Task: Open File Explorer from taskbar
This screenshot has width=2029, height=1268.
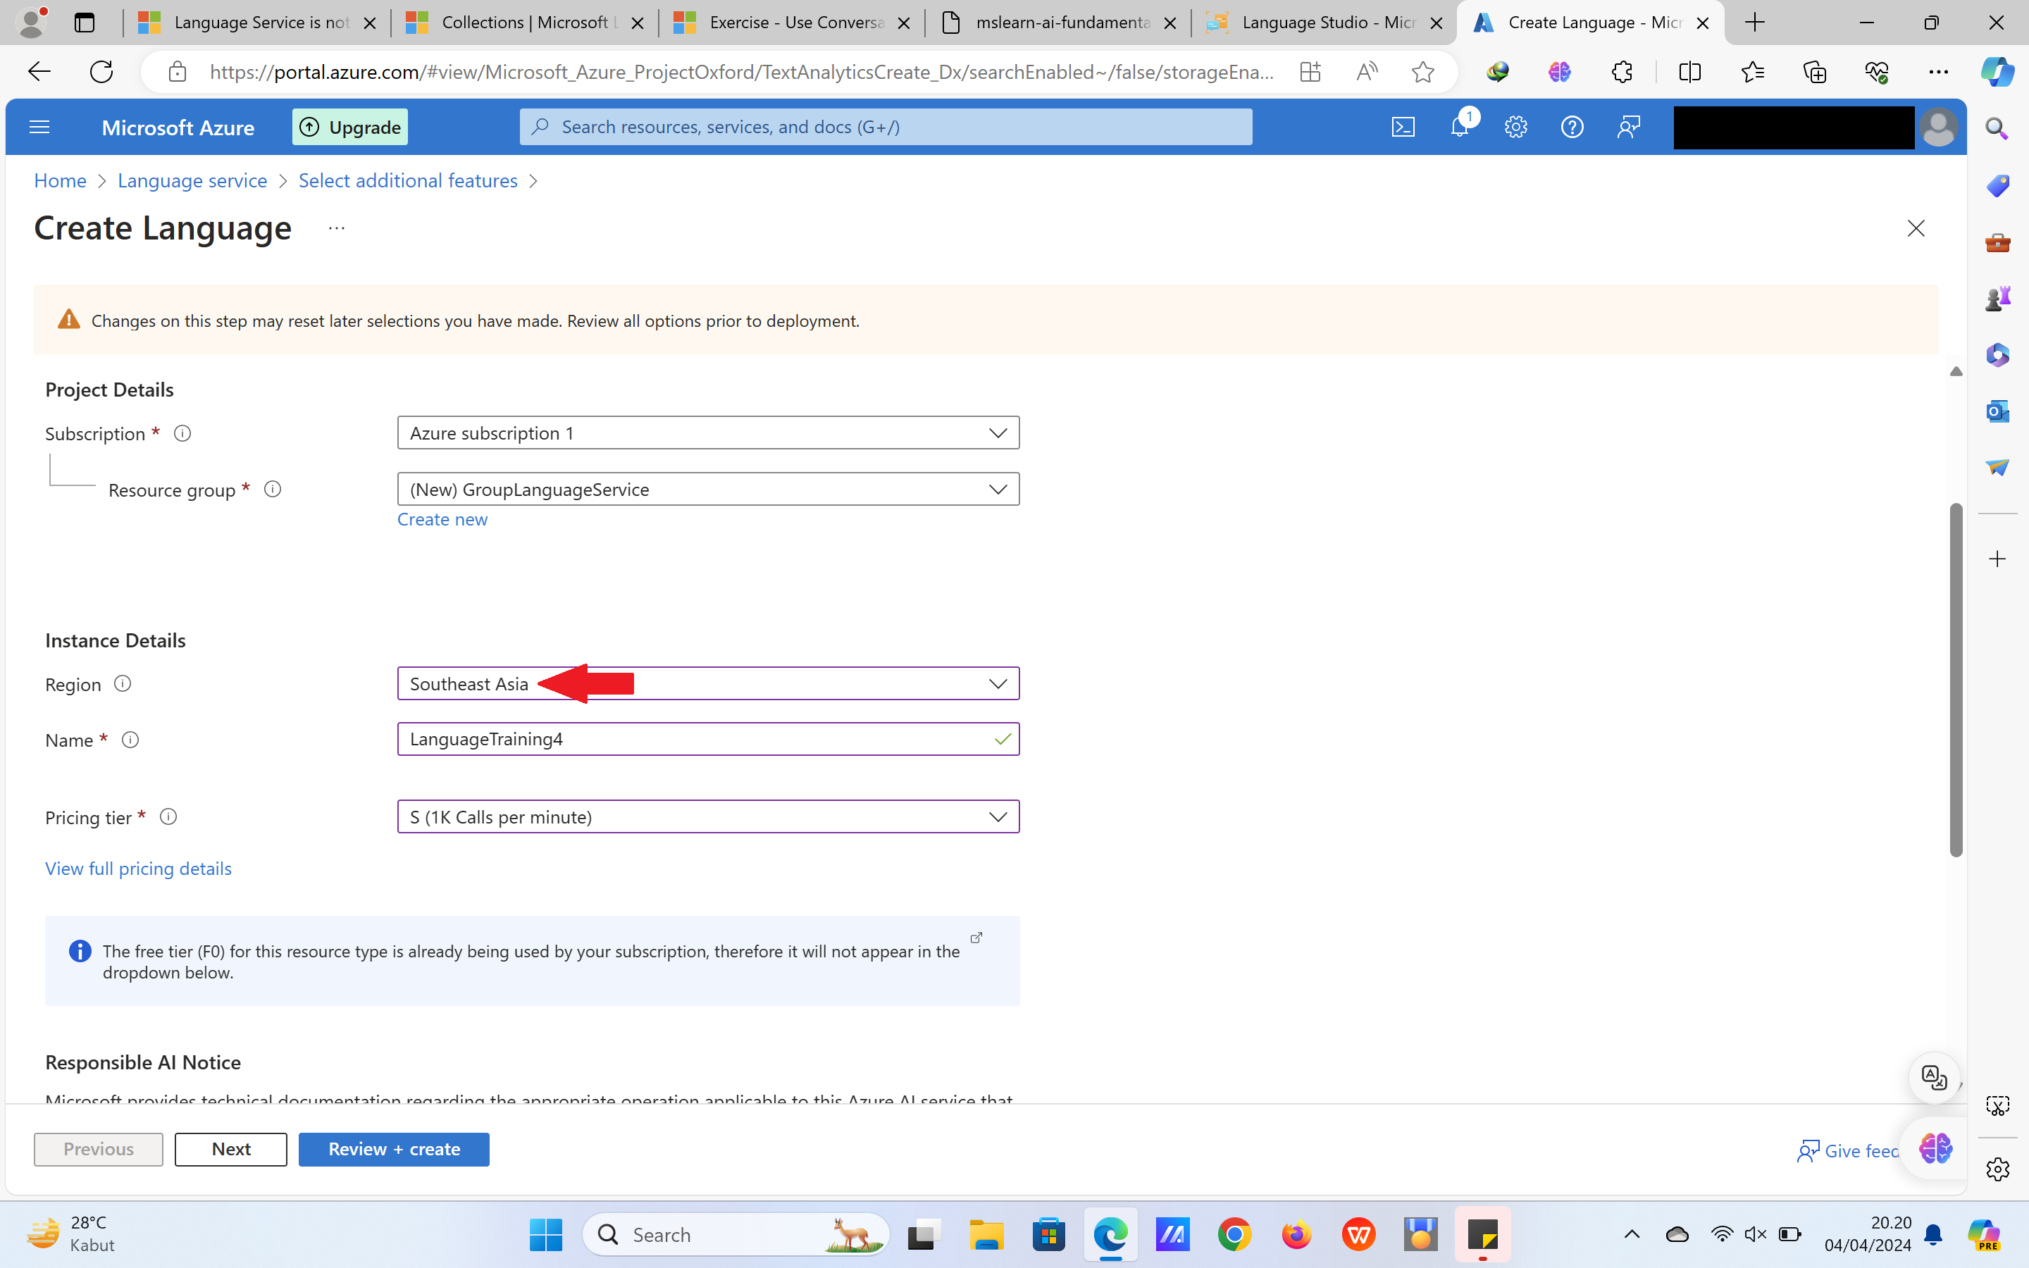Action: (x=987, y=1234)
